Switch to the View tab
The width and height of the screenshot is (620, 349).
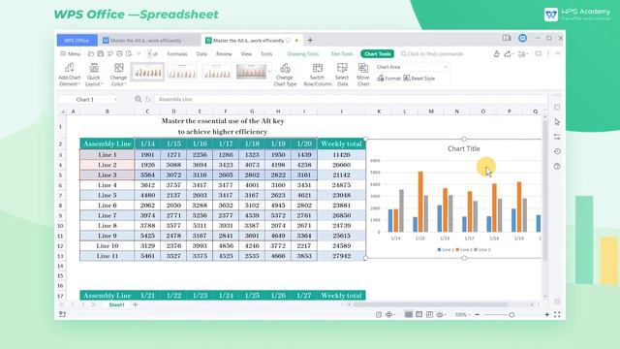(x=246, y=54)
